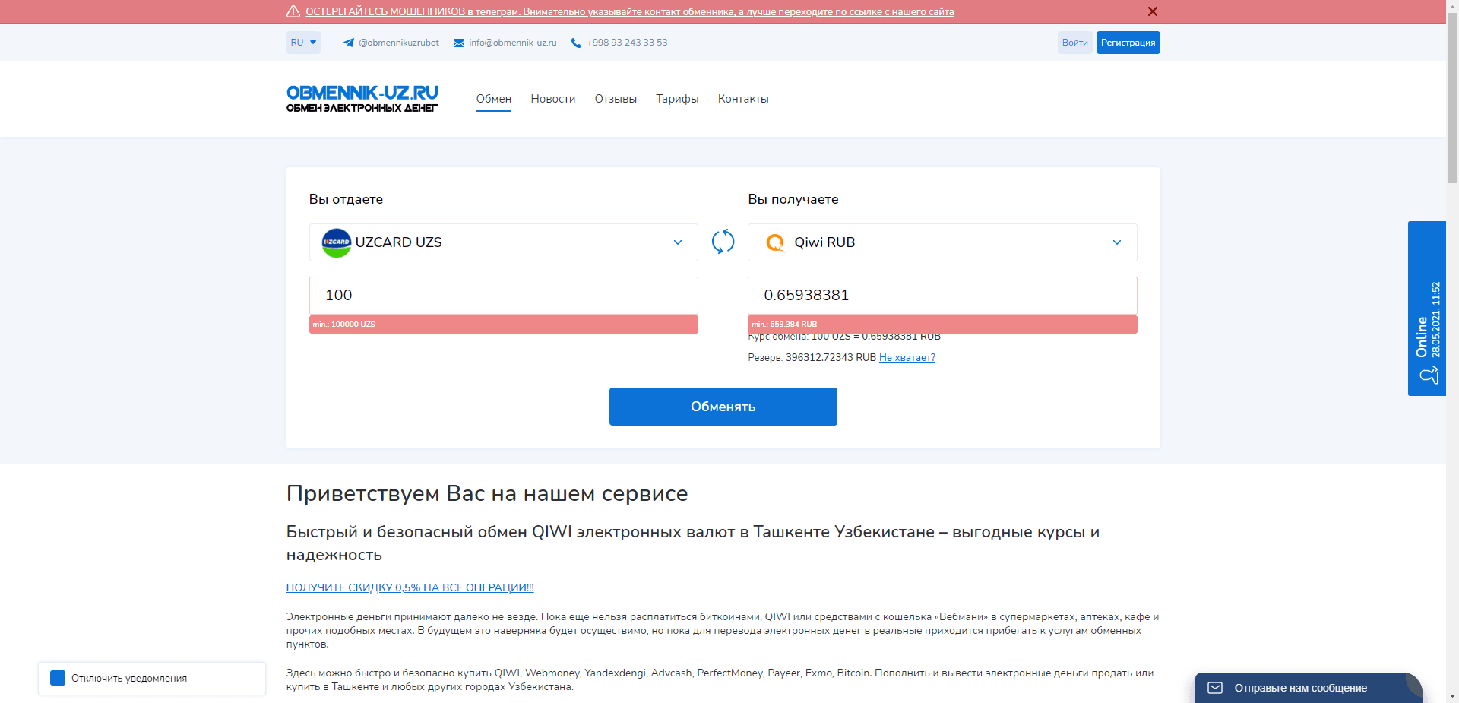Click the chat icon in 'Отправьте нам сообщение' widget
Viewport: 1459px width, 703px height.
pyautogui.click(x=1217, y=687)
